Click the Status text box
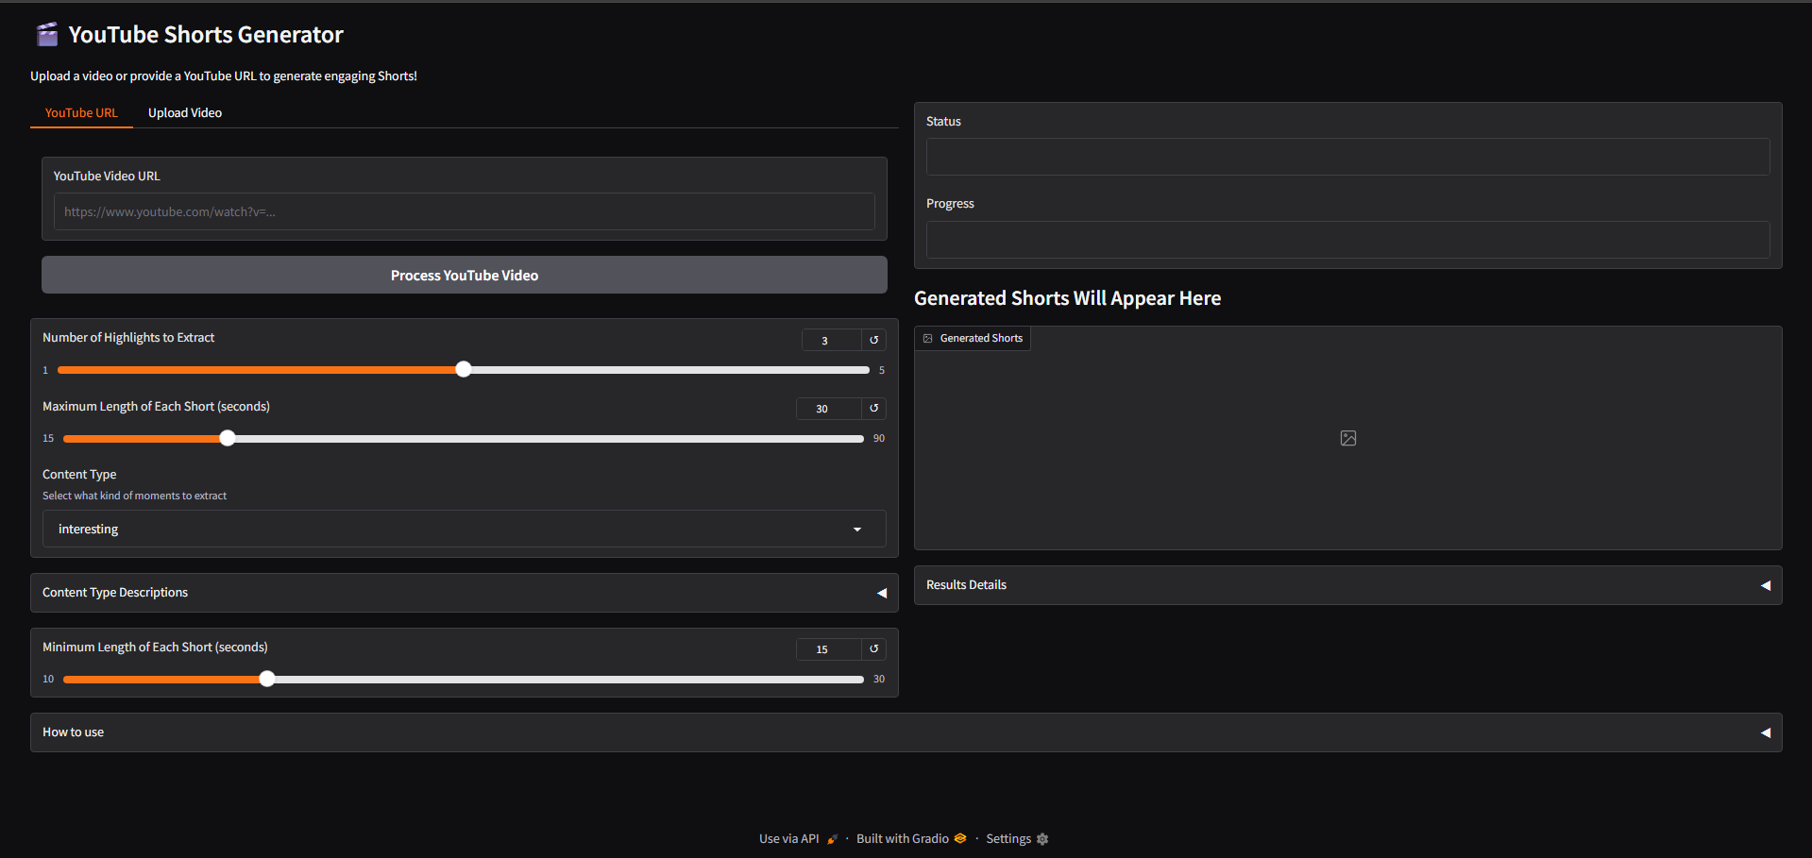Viewport: 1812px width, 858px height. (1347, 157)
